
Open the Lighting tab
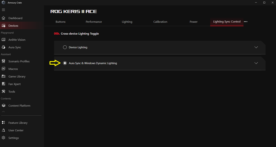pyautogui.click(x=127, y=22)
